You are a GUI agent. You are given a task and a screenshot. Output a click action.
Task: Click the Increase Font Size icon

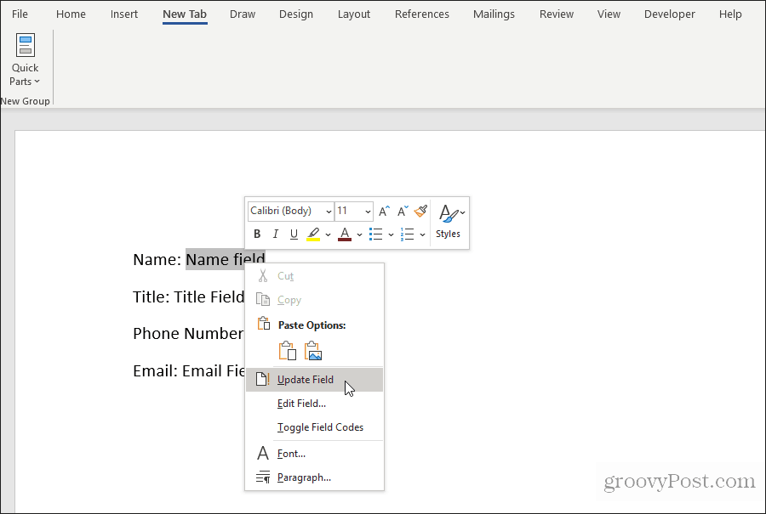[x=384, y=211]
